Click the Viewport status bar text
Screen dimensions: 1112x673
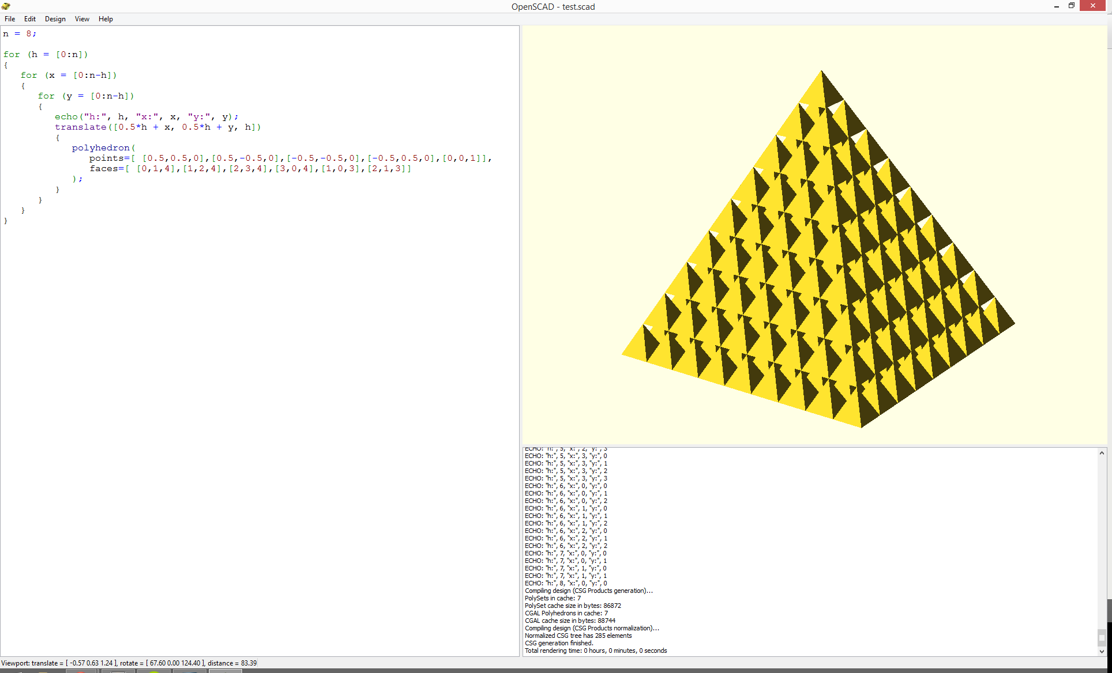tap(129, 663)
